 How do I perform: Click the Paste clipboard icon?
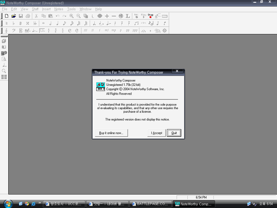click(x=50, y=16)
